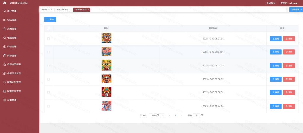Click the book icon beside 论坛管理

click(5, 20)
